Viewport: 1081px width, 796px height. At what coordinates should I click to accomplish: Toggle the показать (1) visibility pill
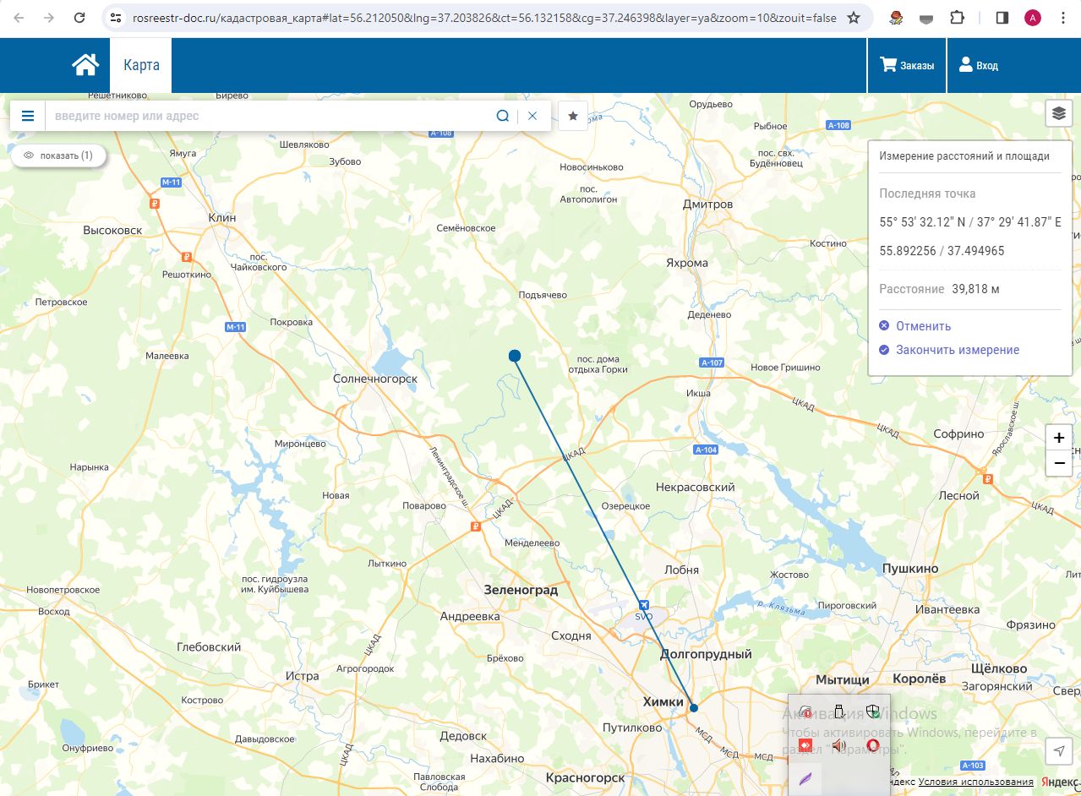(x=58, y=155)
